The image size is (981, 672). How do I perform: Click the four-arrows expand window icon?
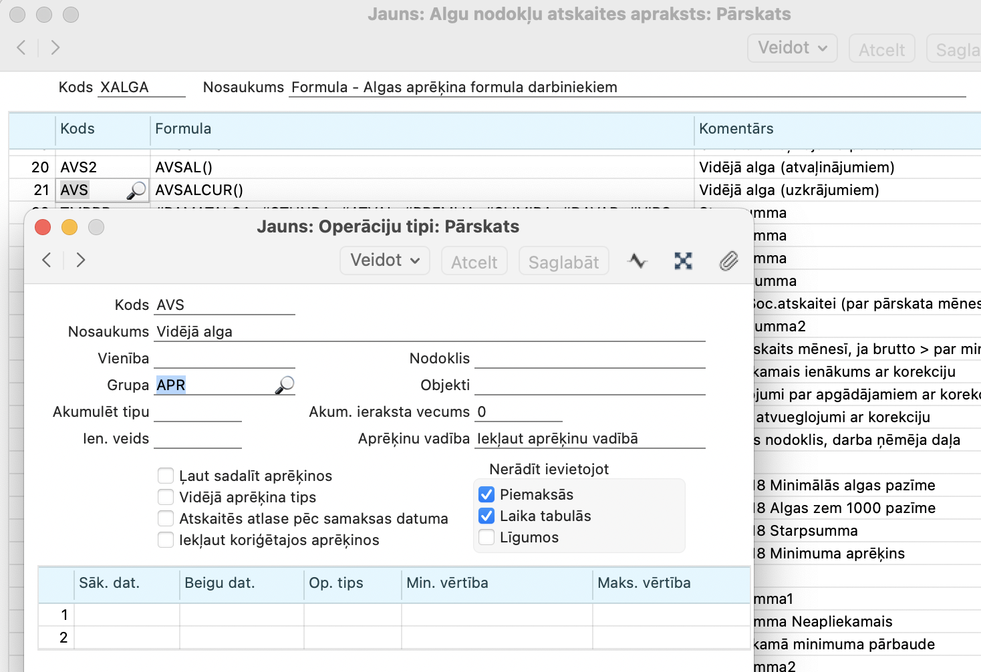pos(683,261)
